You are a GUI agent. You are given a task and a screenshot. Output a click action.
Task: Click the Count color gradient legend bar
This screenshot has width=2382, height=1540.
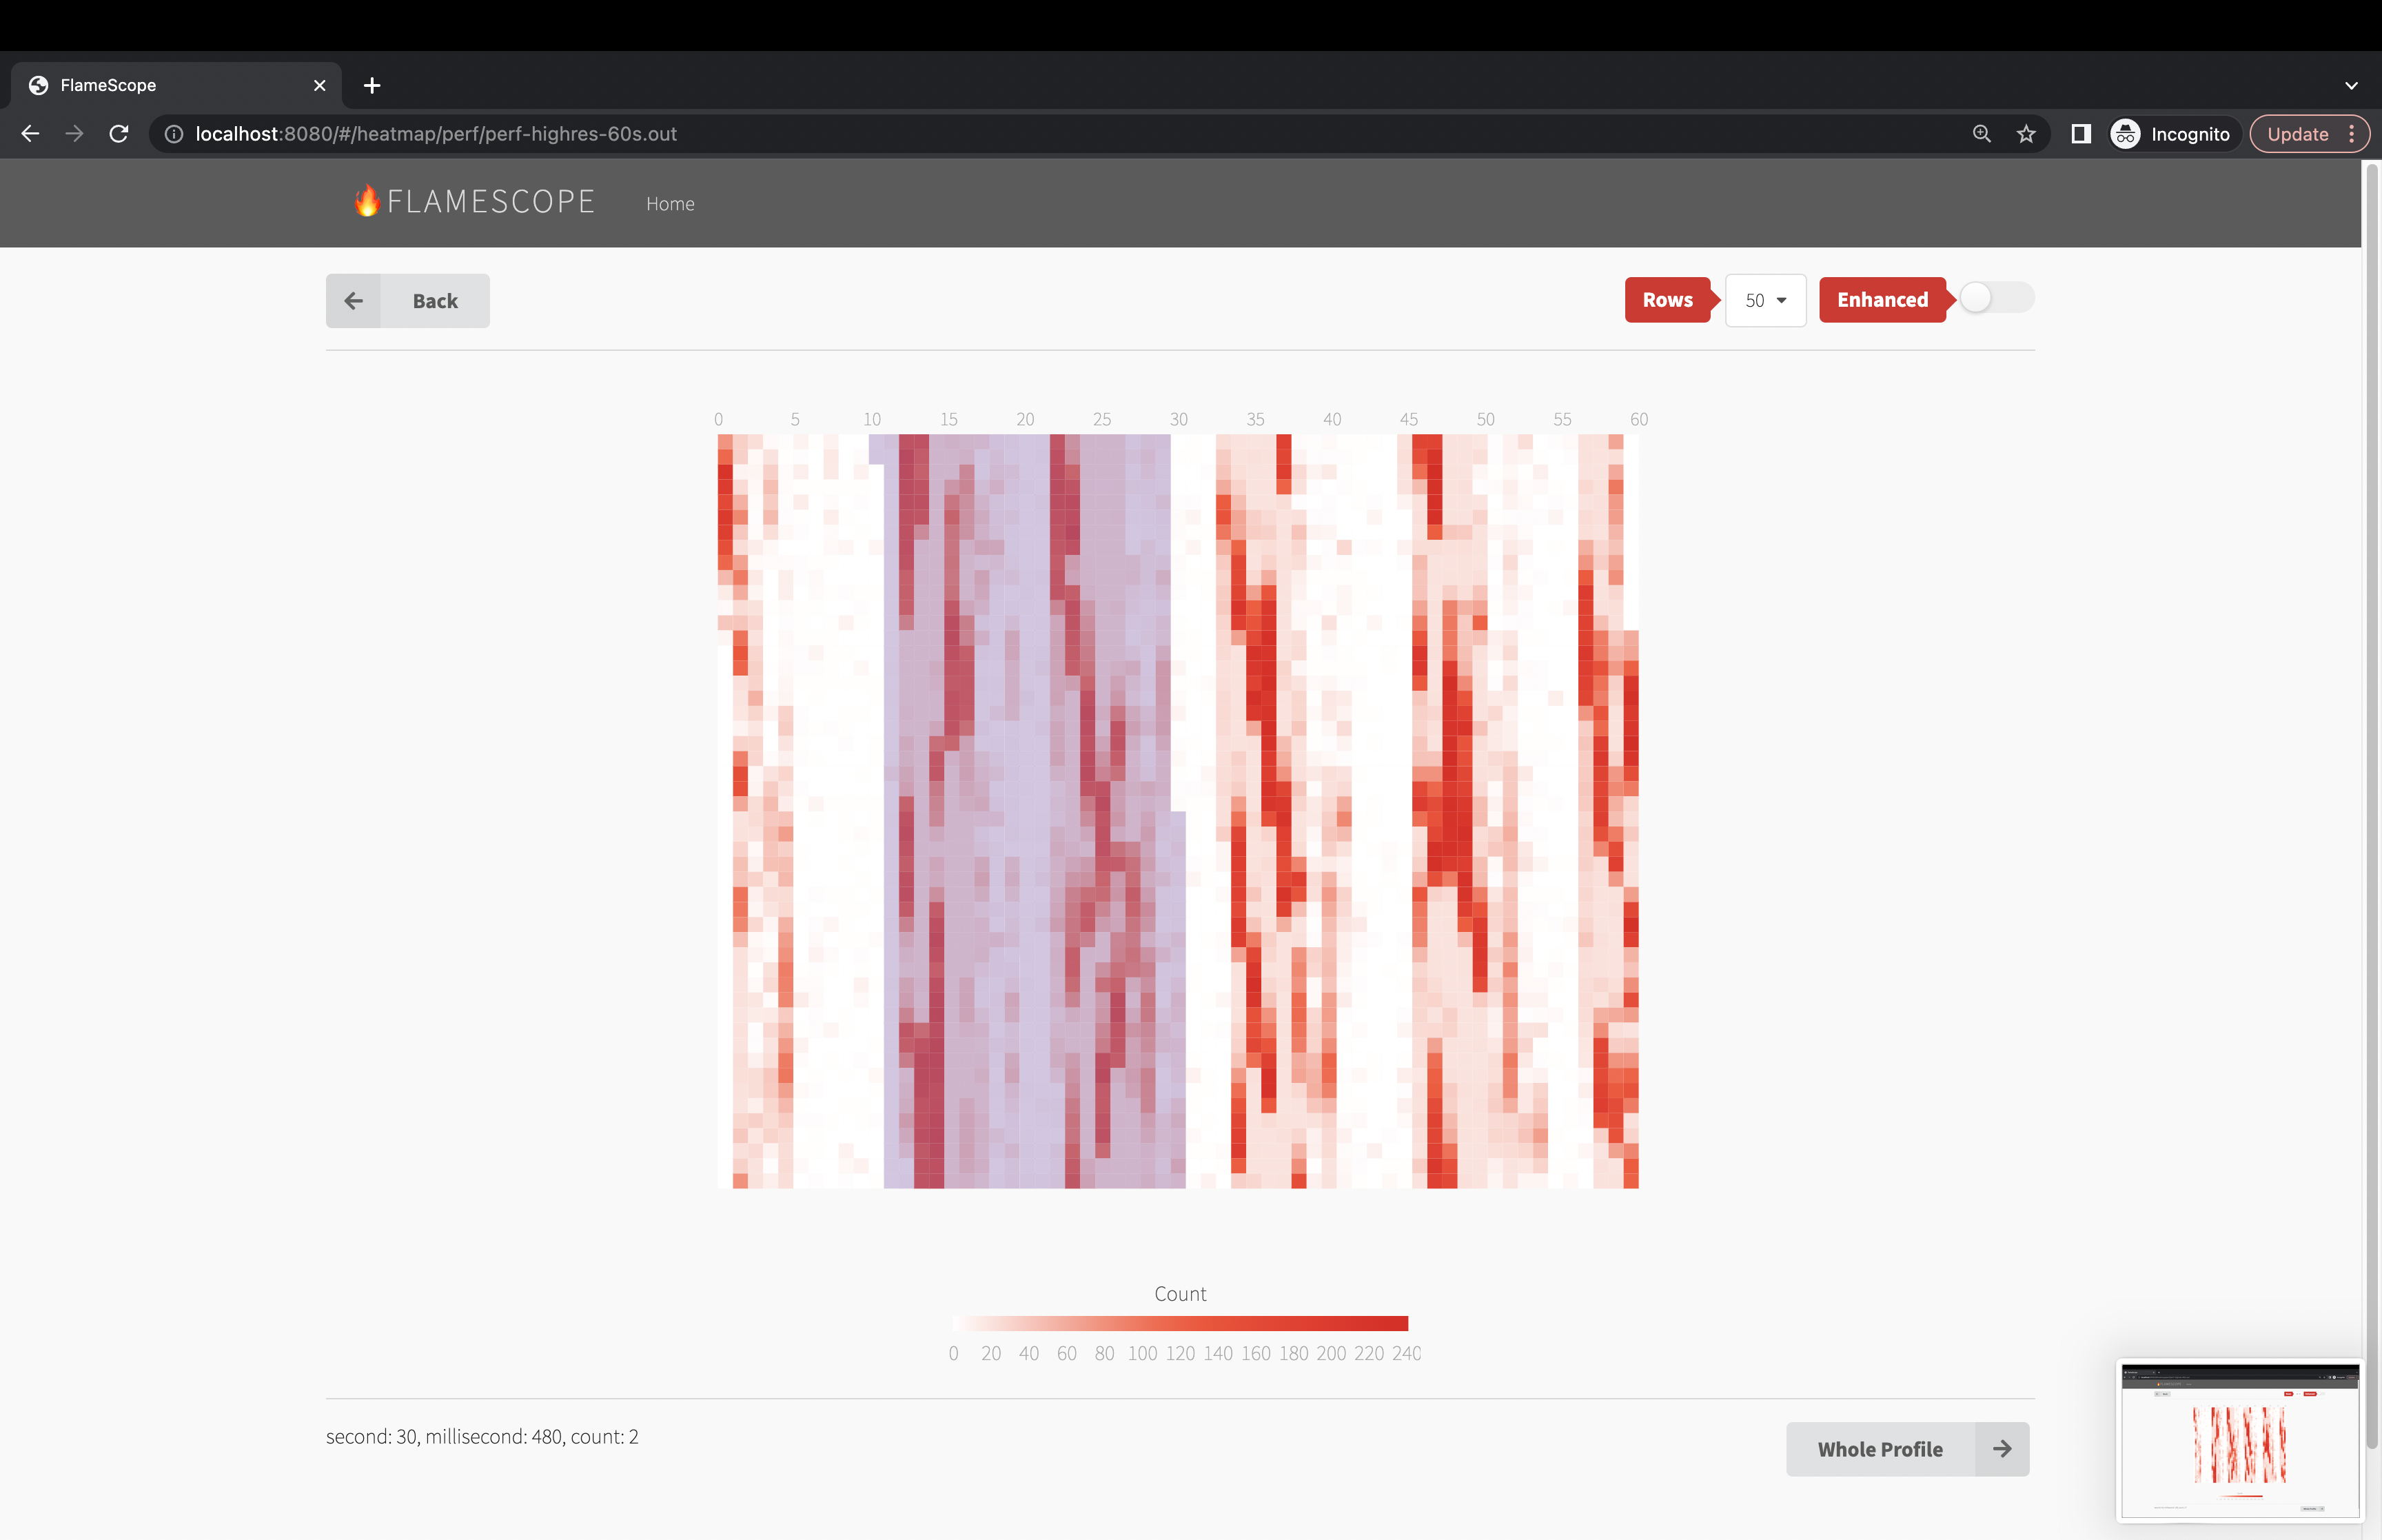click(x=1179, y=1323)
